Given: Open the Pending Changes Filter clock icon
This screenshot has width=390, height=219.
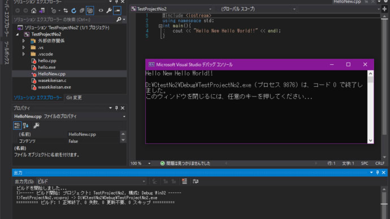Looking at the screenshot, I should pos(53,11).
